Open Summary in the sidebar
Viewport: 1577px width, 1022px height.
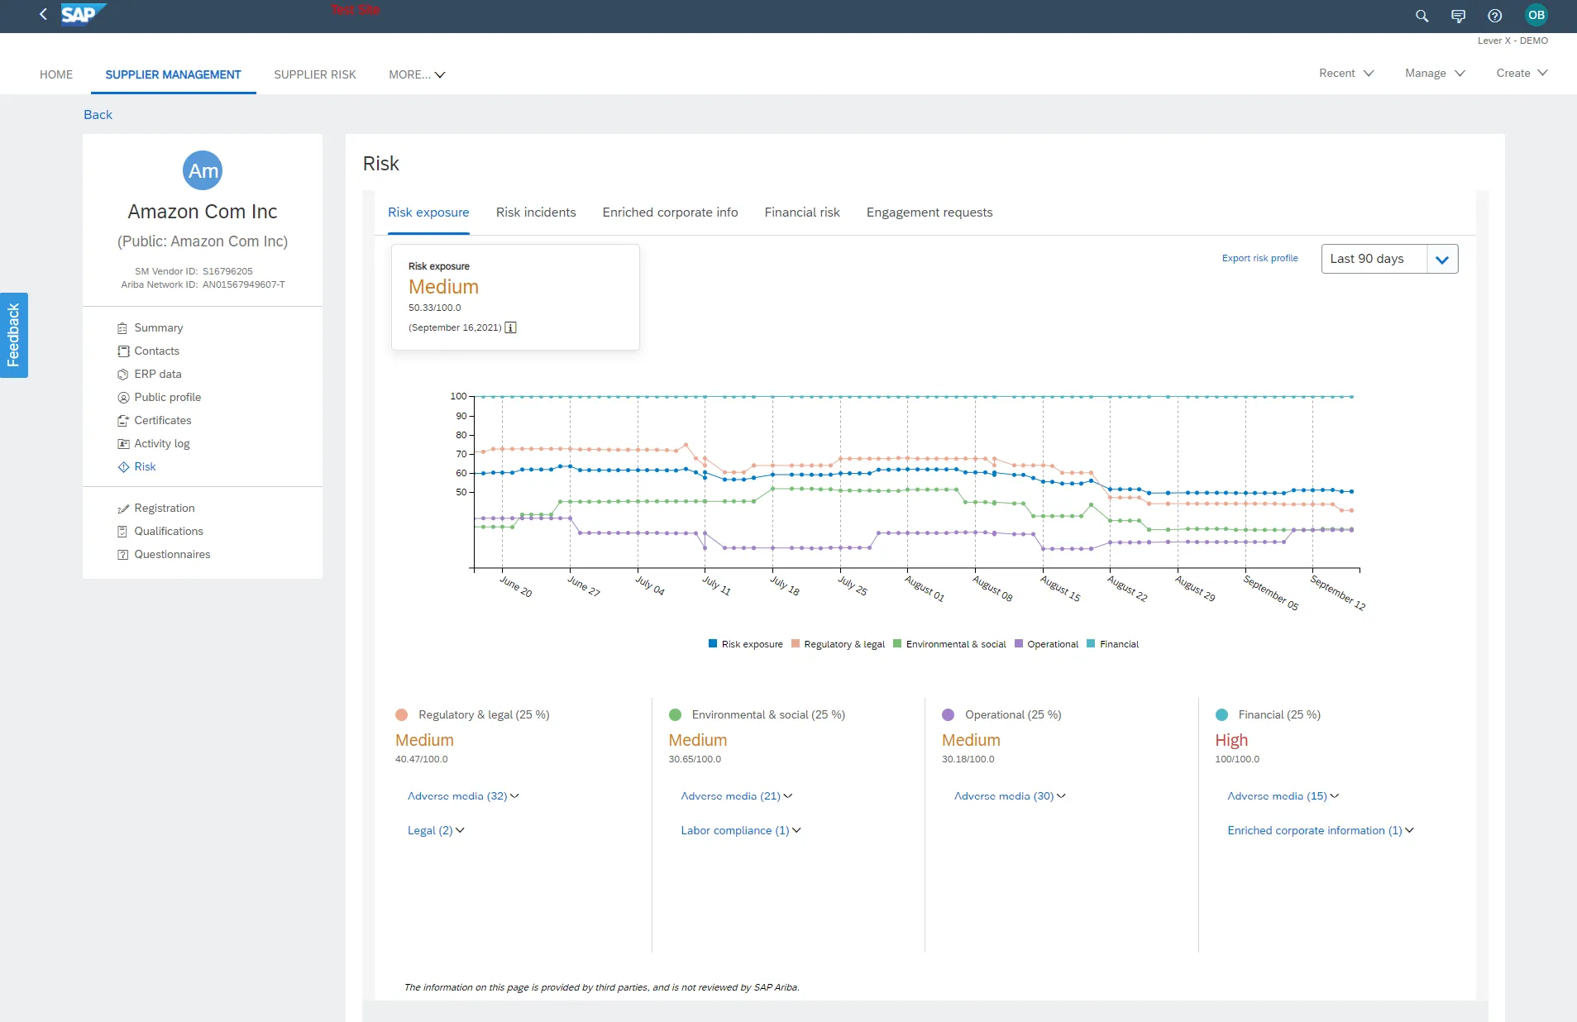pyautogui.click(x=159, y=328)
